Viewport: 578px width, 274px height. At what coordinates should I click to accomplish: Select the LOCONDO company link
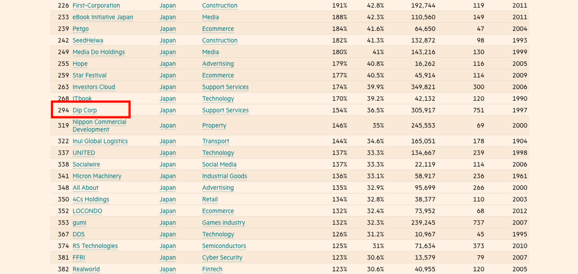pyautogui.click(x=88, y=211)
